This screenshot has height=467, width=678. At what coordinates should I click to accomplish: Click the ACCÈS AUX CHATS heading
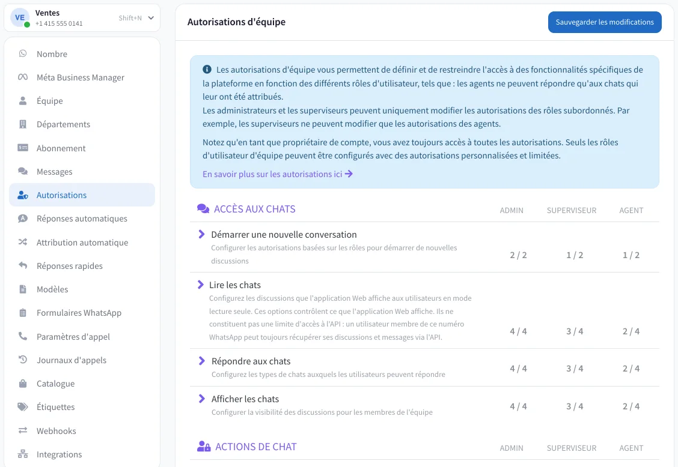(255, 209)
